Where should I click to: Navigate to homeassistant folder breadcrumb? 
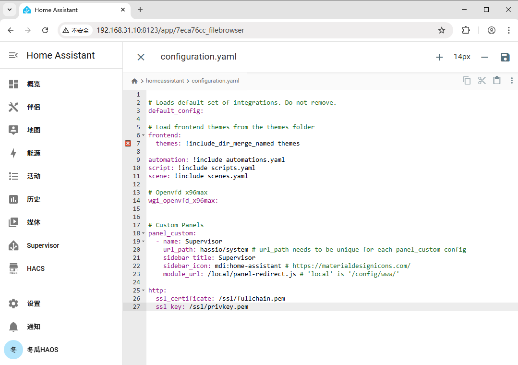[x=165, y=81]
